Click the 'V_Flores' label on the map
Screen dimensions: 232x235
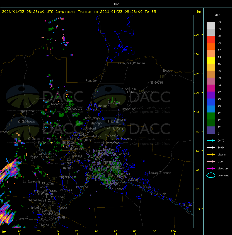(42, 225)
